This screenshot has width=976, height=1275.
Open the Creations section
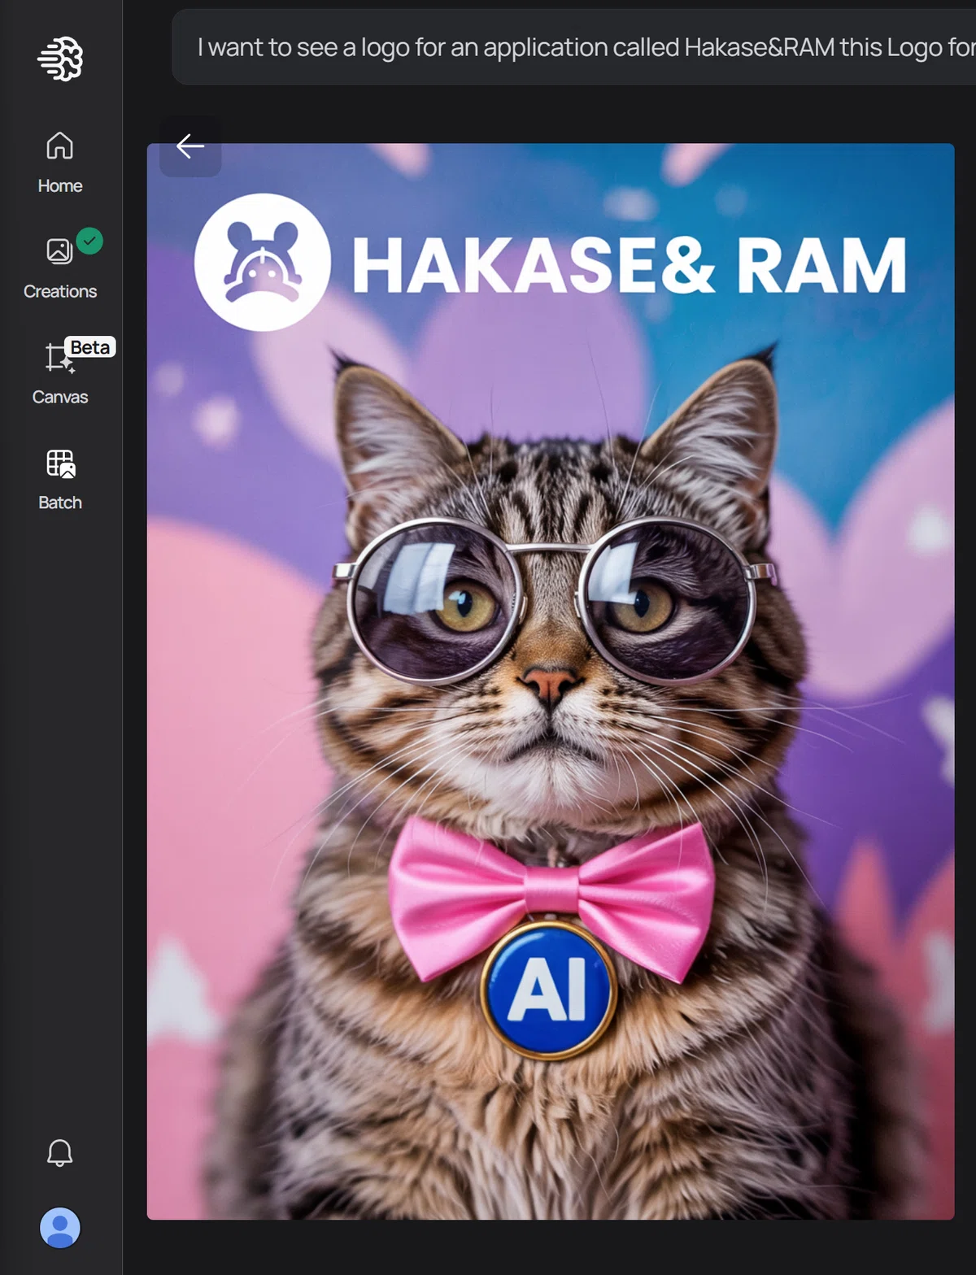[x=60, y=268]
